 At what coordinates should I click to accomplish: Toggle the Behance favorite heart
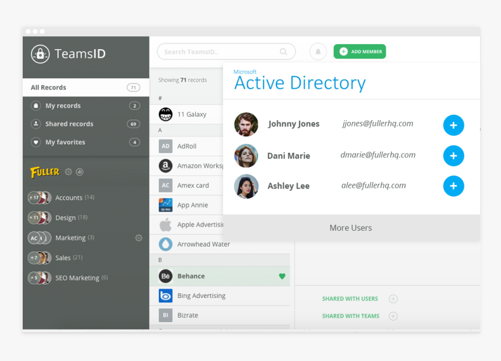click(x=282, y=276)
